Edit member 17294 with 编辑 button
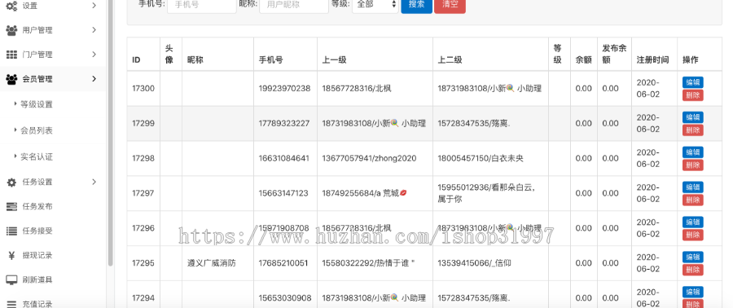 pyautogui.click(x=693, y=292)
